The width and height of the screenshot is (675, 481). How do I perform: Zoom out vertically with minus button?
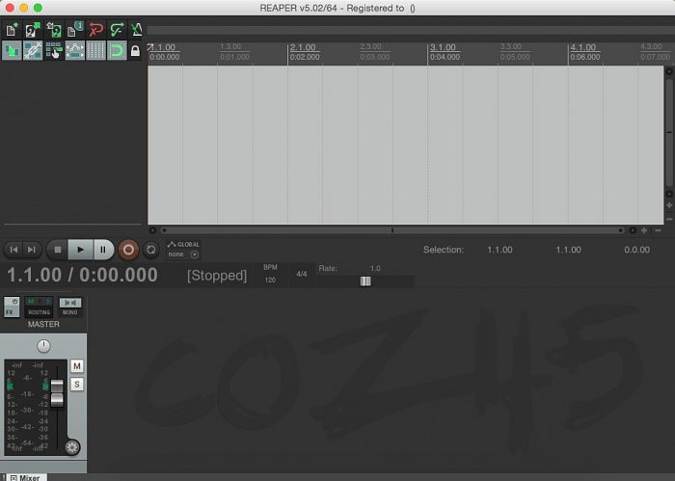point(669,219)
